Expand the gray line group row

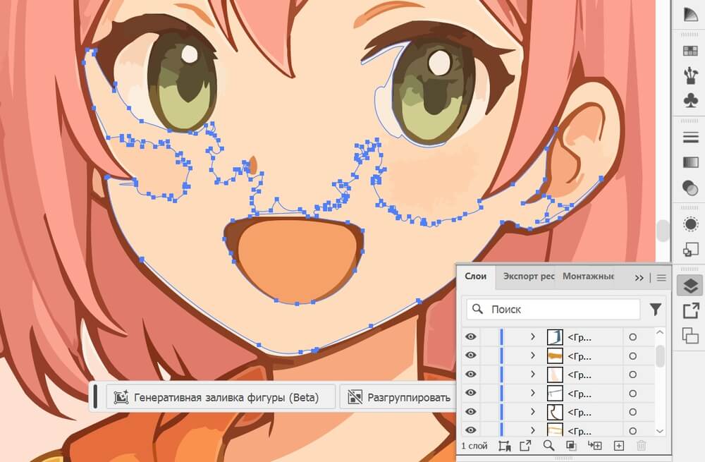533,393
